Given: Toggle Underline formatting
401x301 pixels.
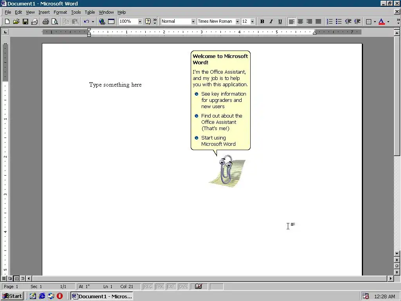Looking at the screenshot, I should tap(280, 22).
